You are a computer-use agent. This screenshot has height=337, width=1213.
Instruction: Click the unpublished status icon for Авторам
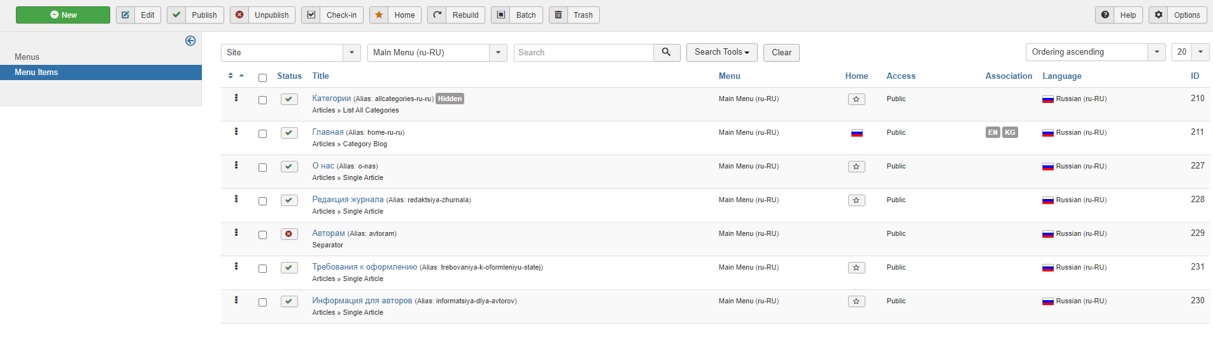289,234
